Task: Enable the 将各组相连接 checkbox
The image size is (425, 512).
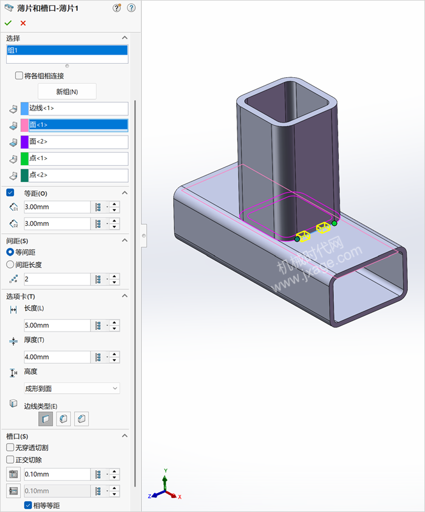Action: click(x=19, y=76)
